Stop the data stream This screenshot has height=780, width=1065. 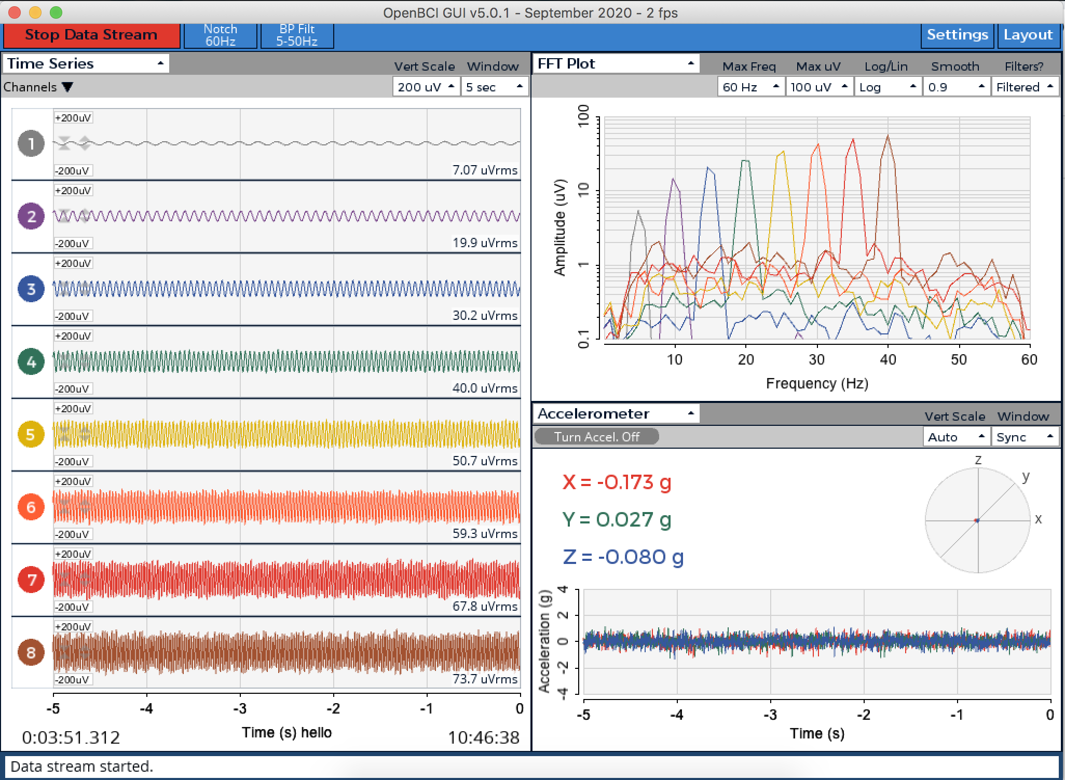pos(91,35)
